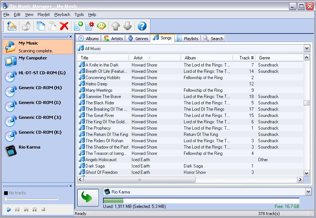This screenshot has height=218, width=316.
Task: Click the edit track info toolbar icon
Action: tap(12, 26)
